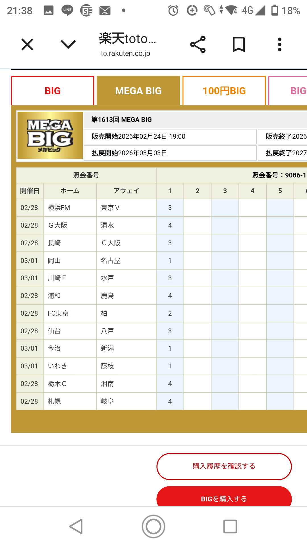
Task: Tap the Android home circle icon
Action: (x=153, y=526)
